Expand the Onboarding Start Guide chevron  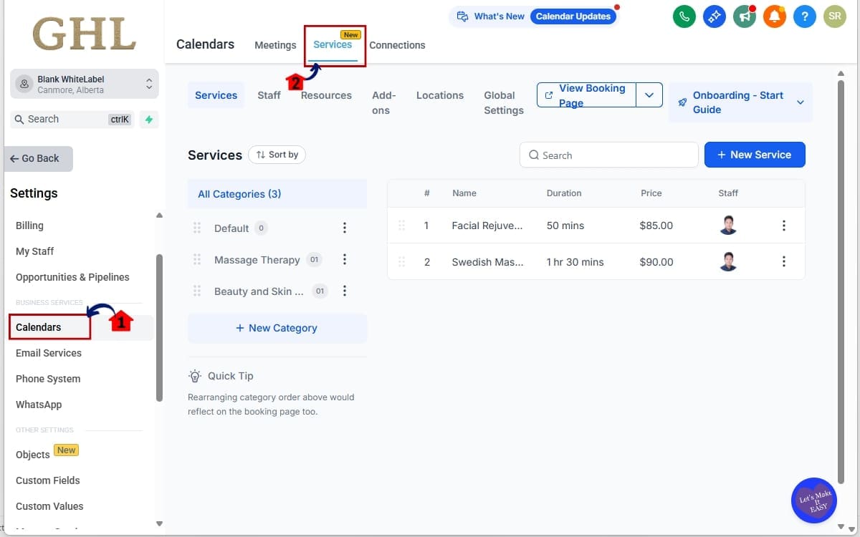[801, 102]
